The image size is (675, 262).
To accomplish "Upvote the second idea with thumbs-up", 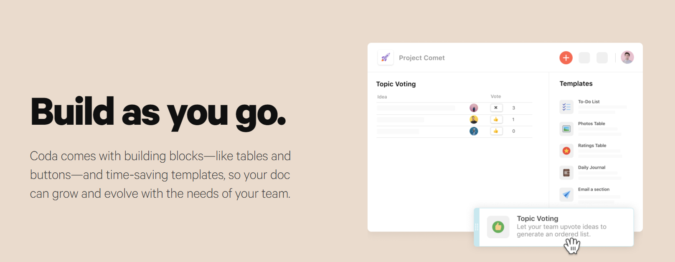I will click(496, 119).
